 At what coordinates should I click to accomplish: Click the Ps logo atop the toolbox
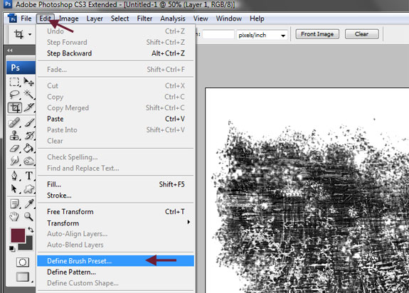(21, 68)
